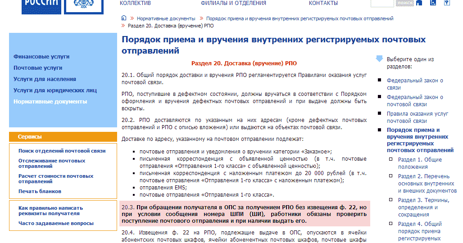Click the 'Доставке по адресу' sentence

pyautogui.click(x=212, y=139)
